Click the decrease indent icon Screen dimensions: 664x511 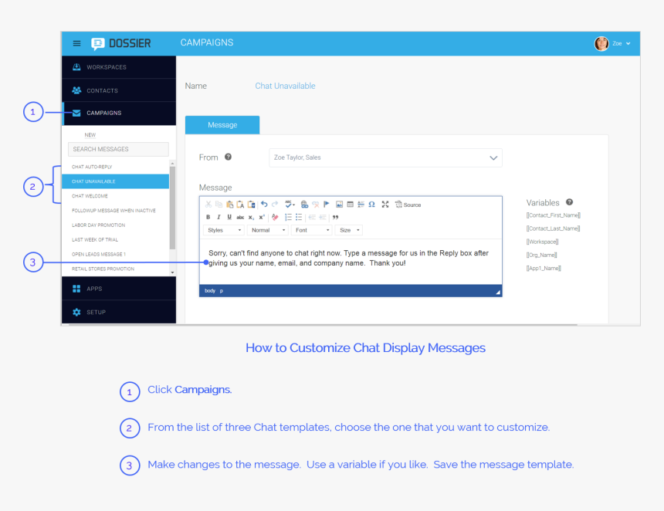point(312,217)
